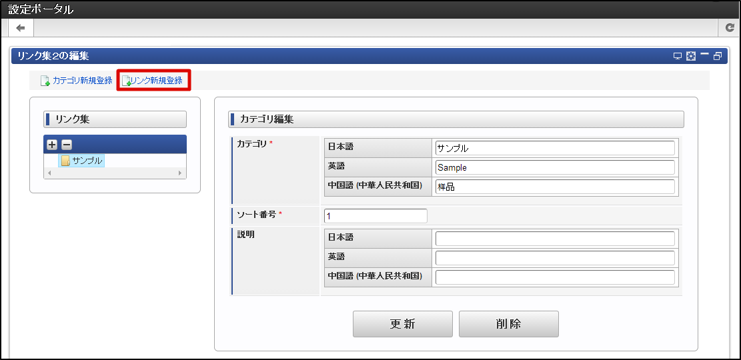Click the 説明 英語 input field
741x360 pixels.
tap(555, 258)
